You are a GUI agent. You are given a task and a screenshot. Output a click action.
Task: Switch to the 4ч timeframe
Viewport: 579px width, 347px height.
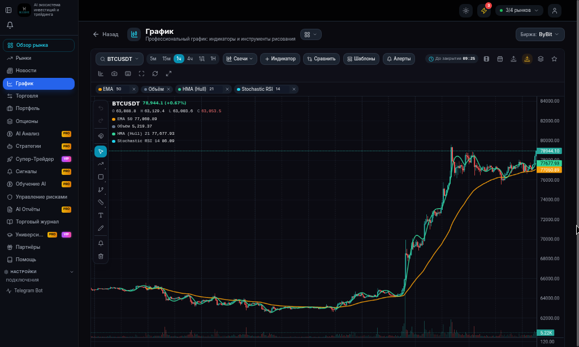coord(190,59)
